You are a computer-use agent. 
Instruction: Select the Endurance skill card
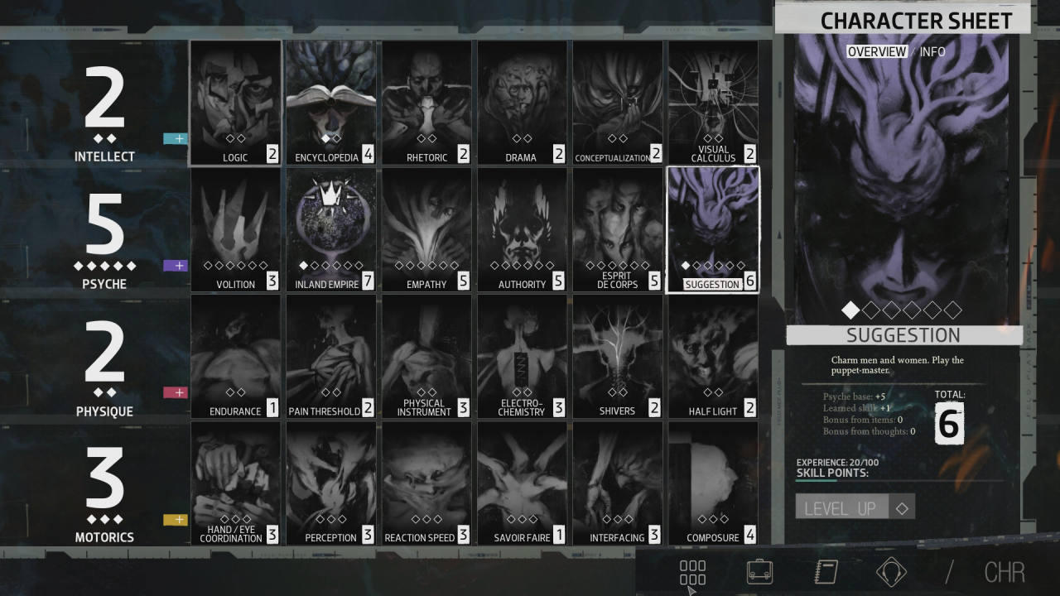coord(235,357)
